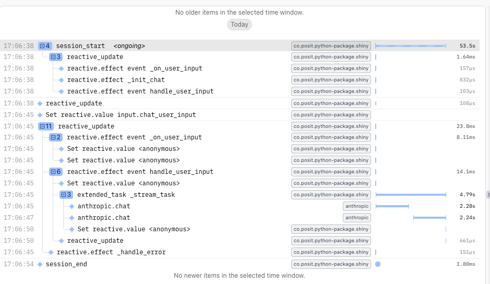Click diamond icon of second anthropic.chat at 17:06:47
This screenshot has width=490, height=284.
[x=72, y=218]
